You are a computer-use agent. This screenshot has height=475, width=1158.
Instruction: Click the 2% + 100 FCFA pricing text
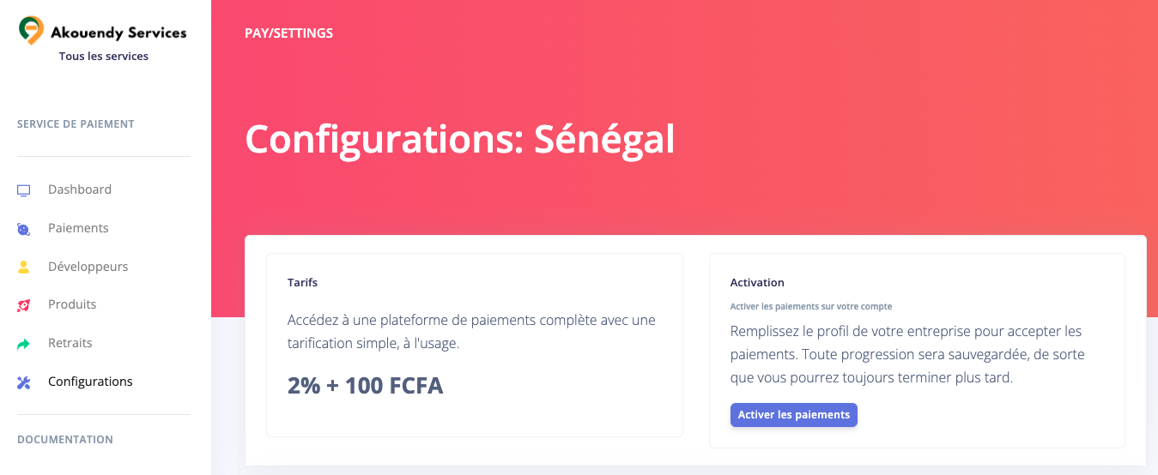coord(366,386)
